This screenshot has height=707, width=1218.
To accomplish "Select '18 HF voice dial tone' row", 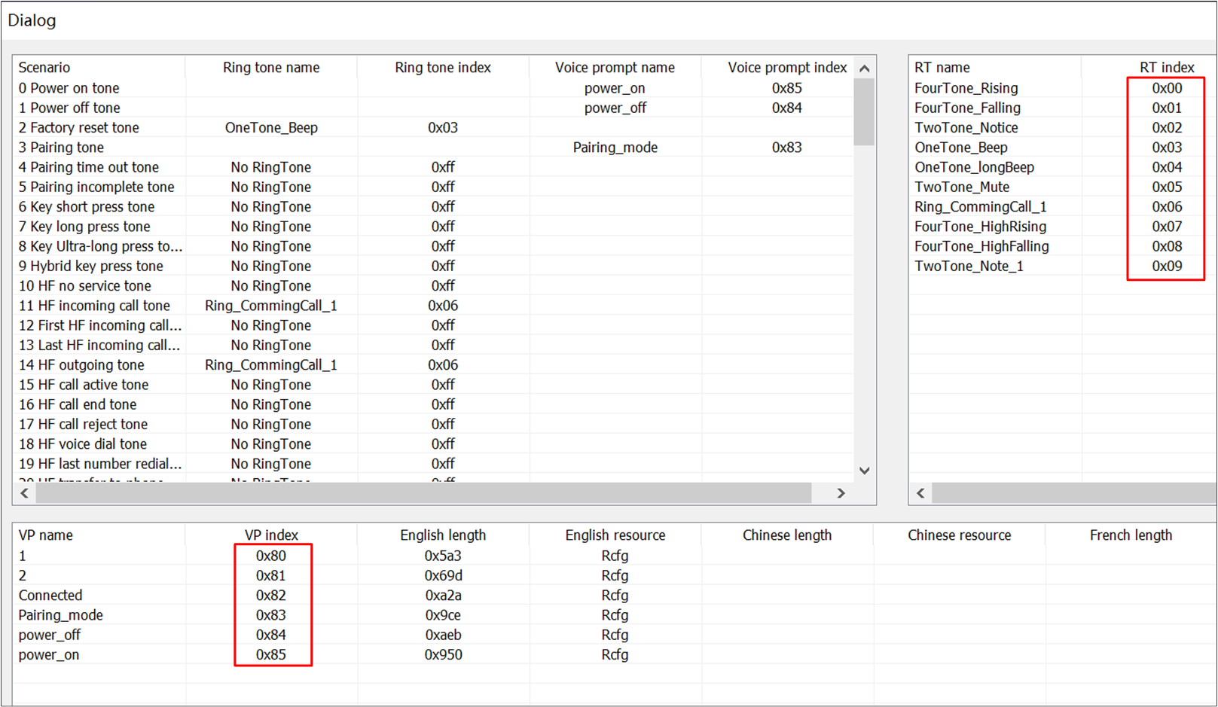I will (x=434, y=444).
